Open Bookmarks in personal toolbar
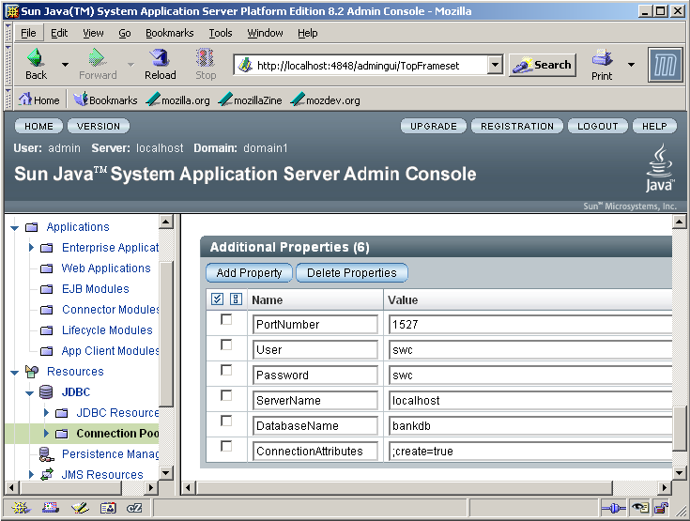This screenshot has height=521, width=690. click(105, 100)
